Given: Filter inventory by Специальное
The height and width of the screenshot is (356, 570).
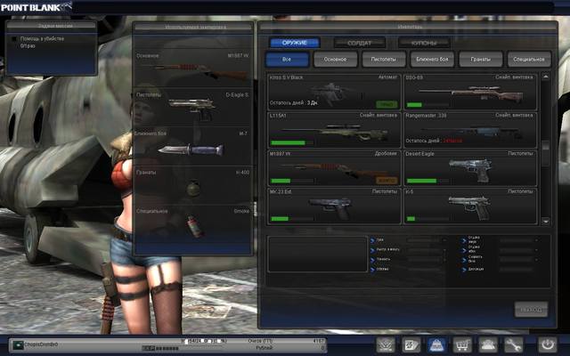Looking at the screenshot, I should pos(529,60).
